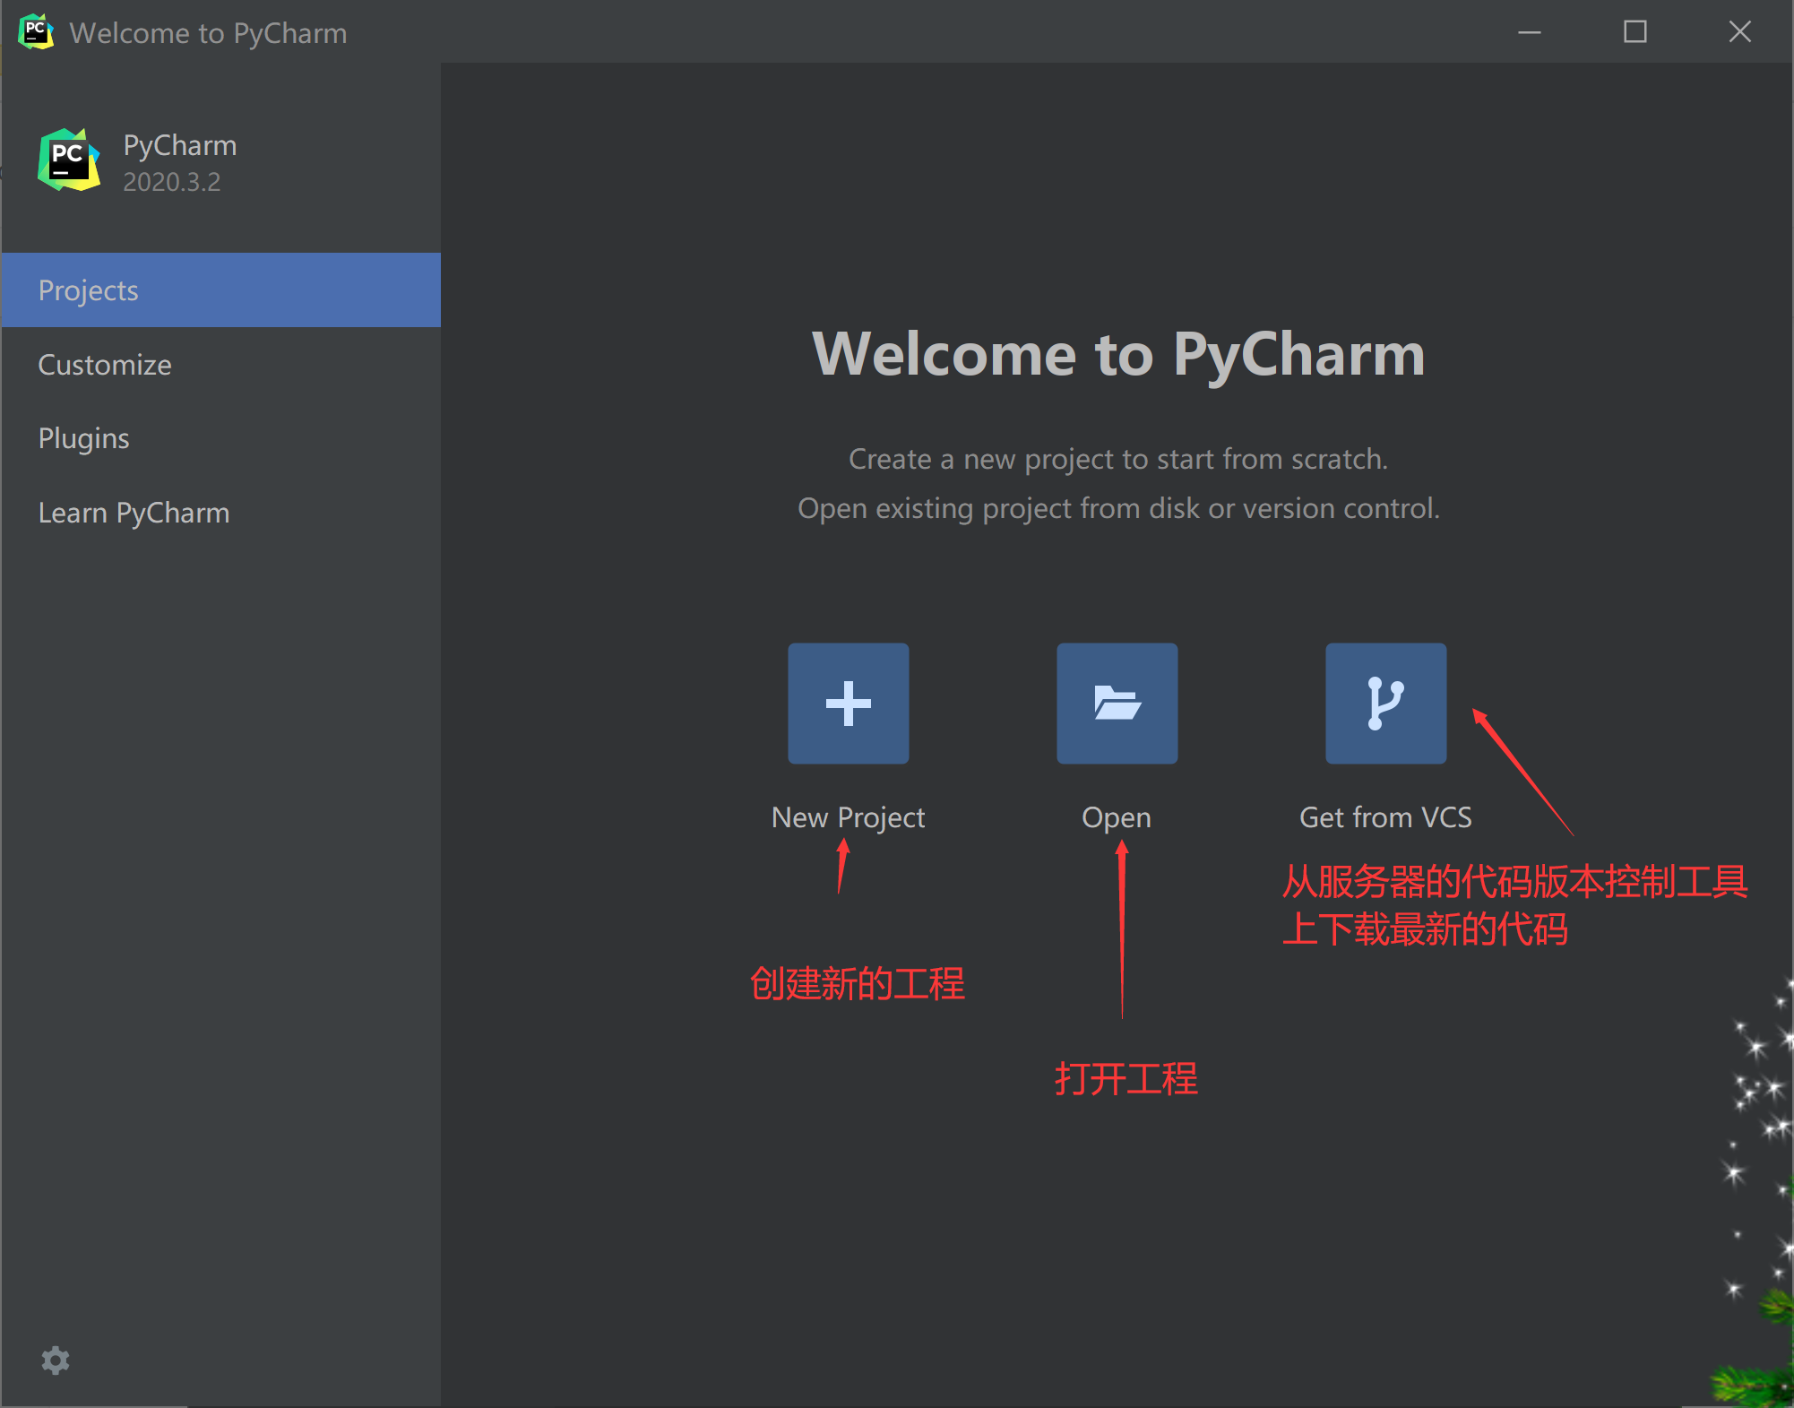Close the Welcome to PyCharm window
The image size is (1794, 1408).
click(1739, 32)
